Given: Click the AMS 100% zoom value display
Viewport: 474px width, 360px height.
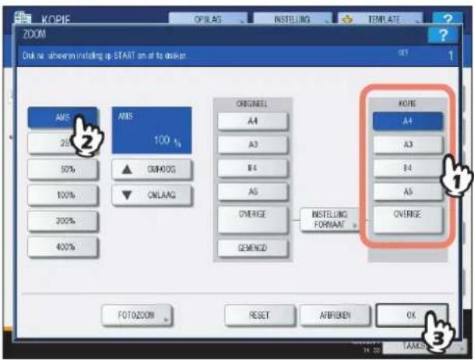Looking at the screenshot, I should coord(152,130).
